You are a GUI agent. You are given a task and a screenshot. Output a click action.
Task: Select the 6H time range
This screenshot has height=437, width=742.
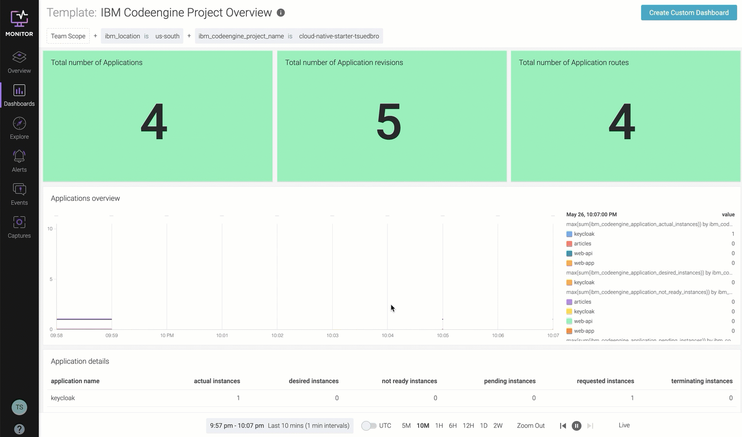pos(452,426)
